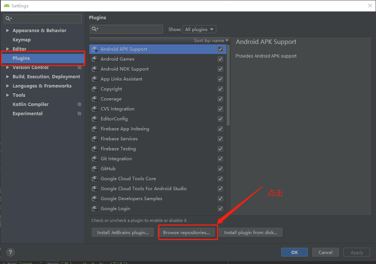Toggle the CVS Integration checkbox
The width and height of the screenshot is (376, 264).
click(220, 109)
